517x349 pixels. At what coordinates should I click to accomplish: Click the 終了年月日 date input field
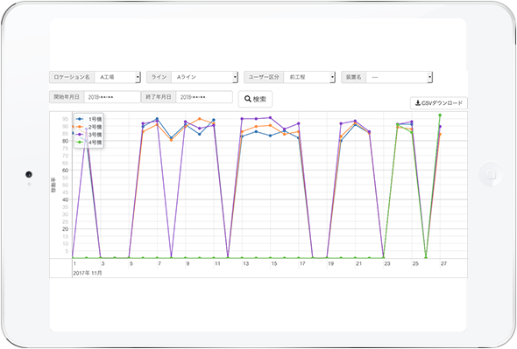pos(204,97)
